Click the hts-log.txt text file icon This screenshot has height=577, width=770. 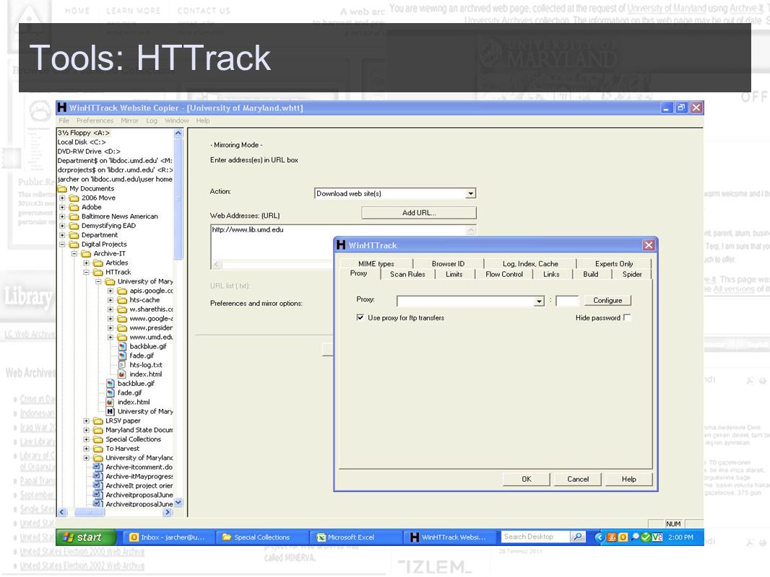122,365
